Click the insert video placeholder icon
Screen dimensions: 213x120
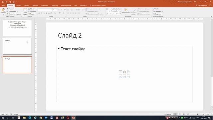coord(128,76)
